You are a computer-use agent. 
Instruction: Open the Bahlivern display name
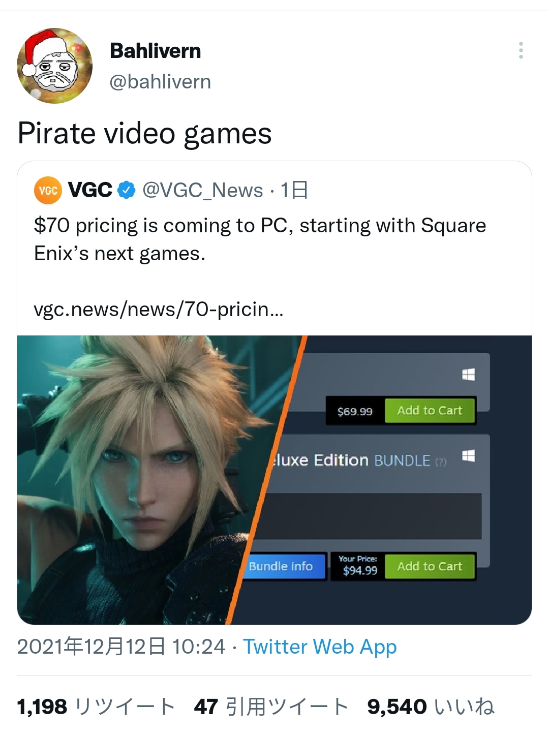pyautogui.click(x=155, y=51)
